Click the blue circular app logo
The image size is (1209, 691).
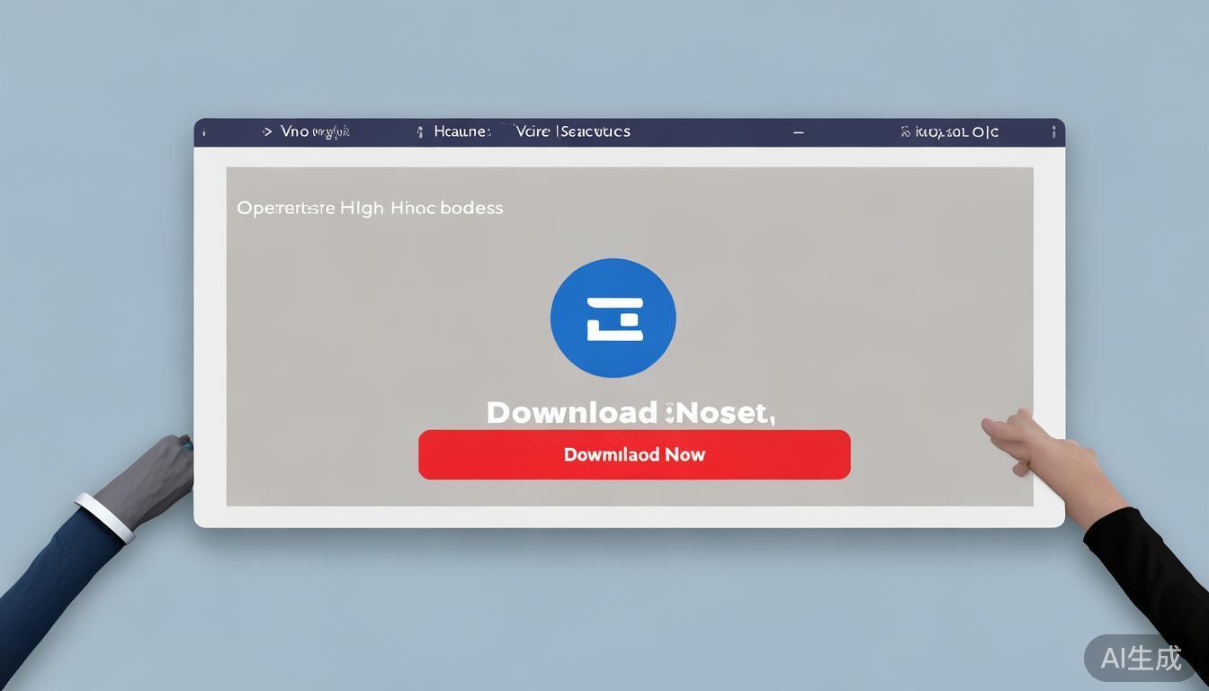(x=613, y=318)
